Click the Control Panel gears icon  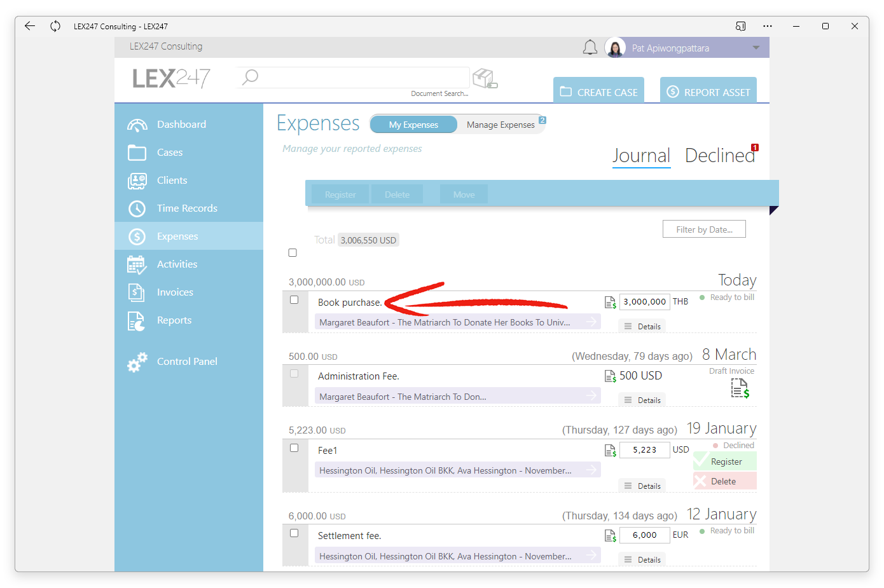click(x=137, y=362)
